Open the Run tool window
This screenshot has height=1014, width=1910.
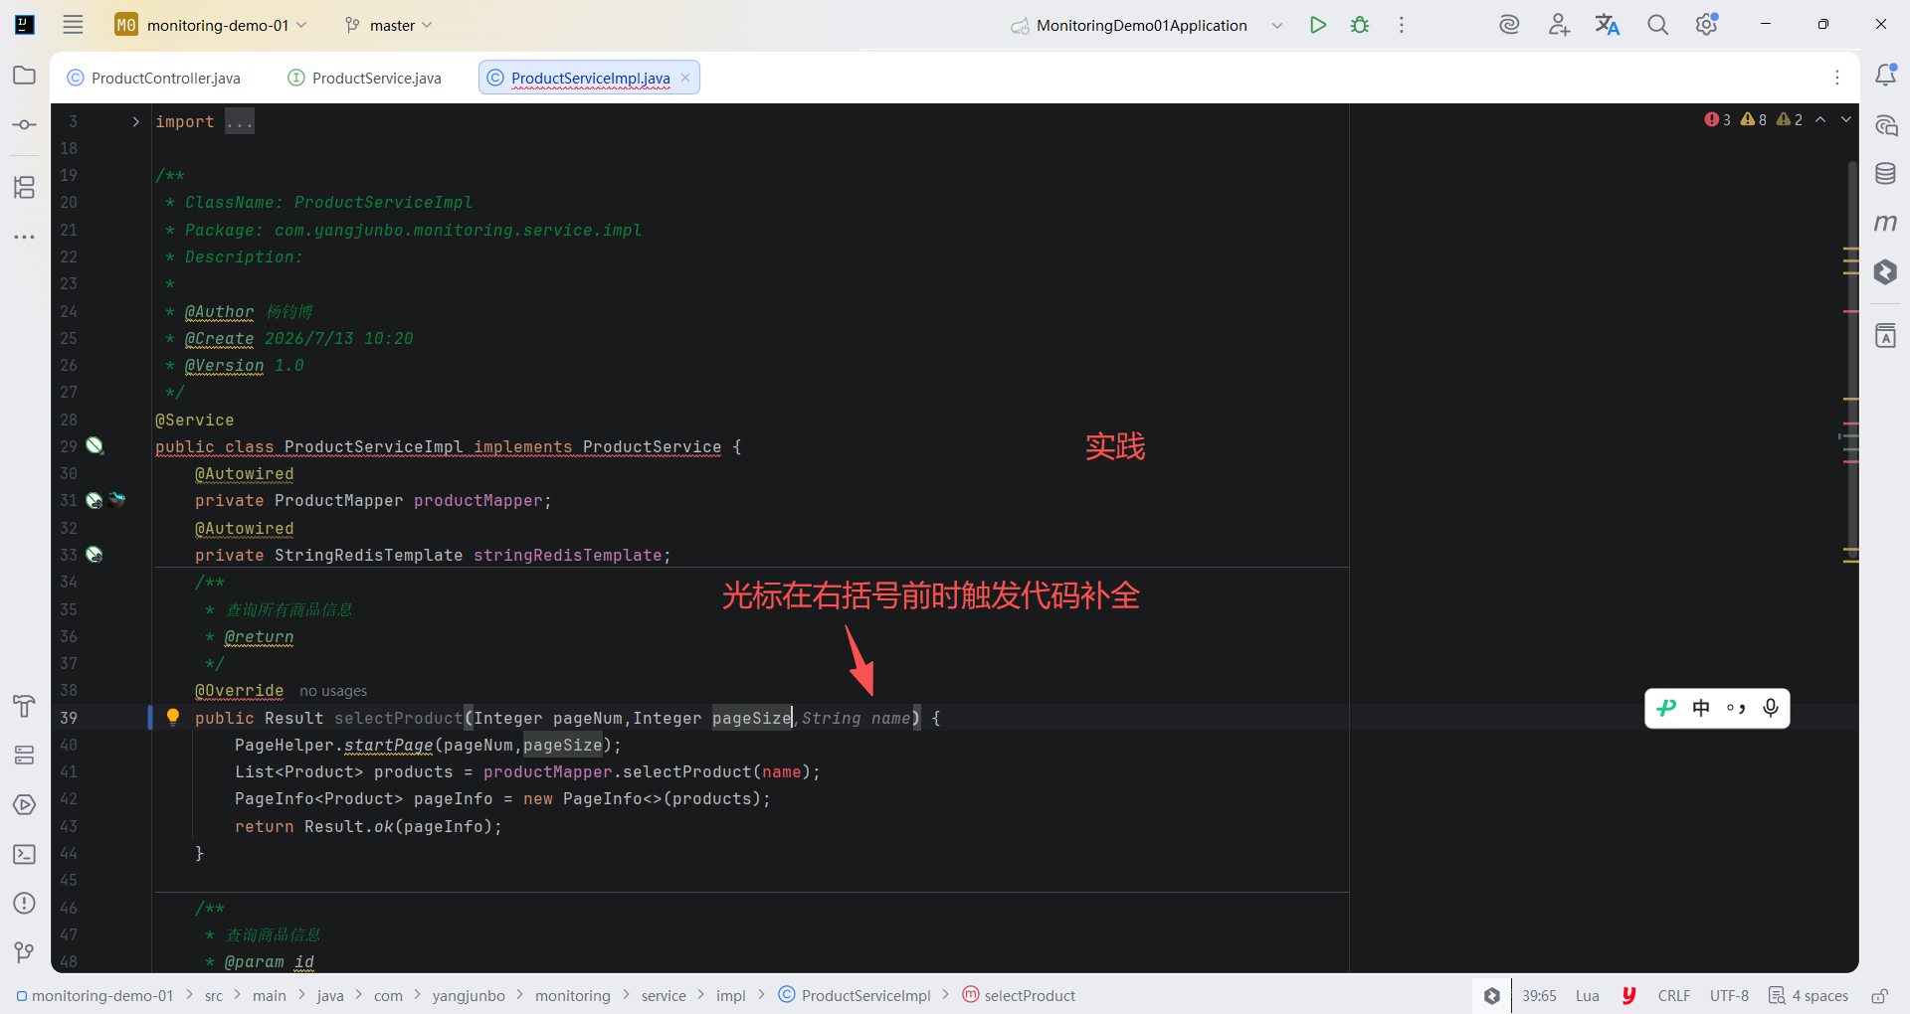[25, 805]
